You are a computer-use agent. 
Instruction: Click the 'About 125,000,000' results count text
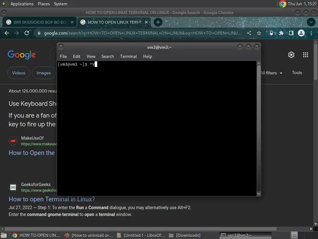pyautogui.click(x=32, y=91)
